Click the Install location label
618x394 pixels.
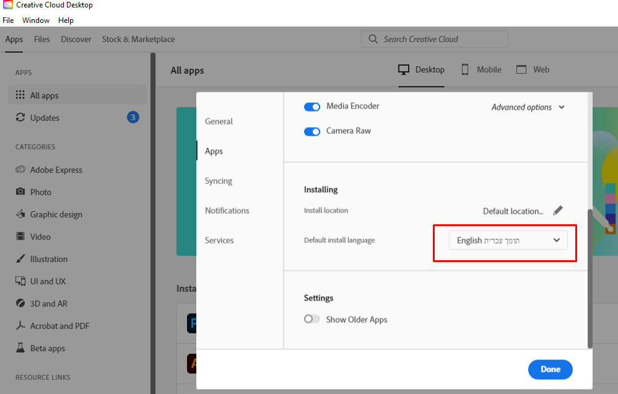(326, 210)
